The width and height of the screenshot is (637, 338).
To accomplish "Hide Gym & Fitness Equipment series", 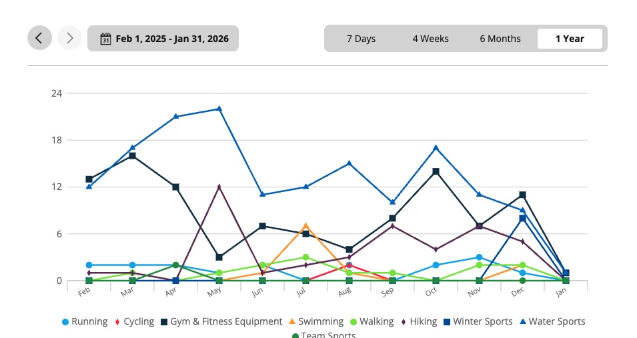I will click(x=164, y=322).
